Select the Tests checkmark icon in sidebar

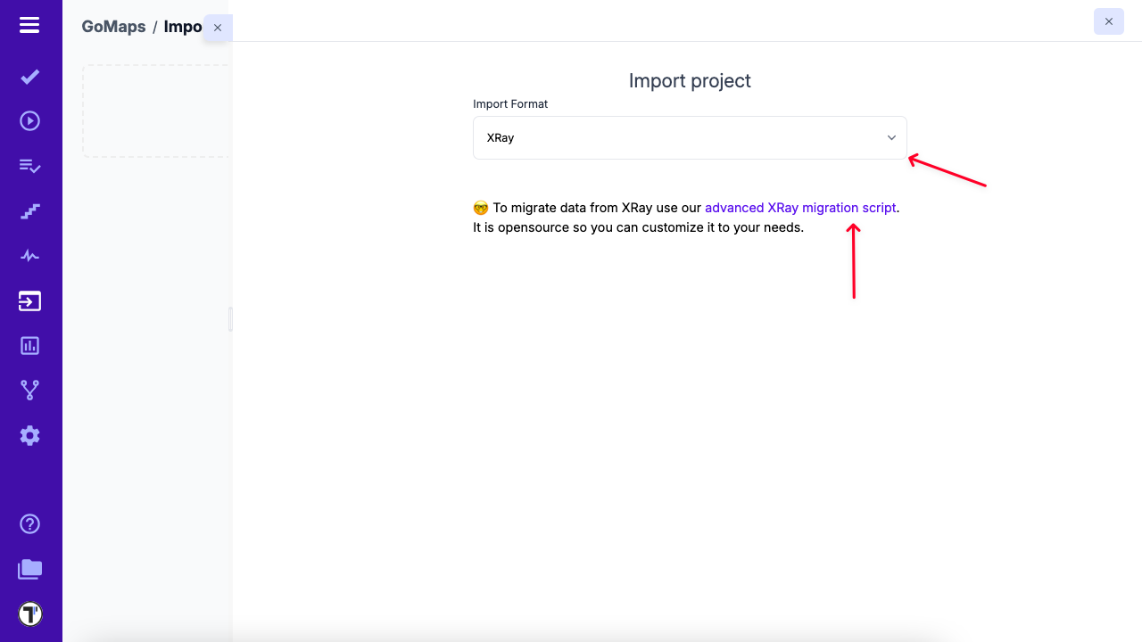tap(29, 77)
